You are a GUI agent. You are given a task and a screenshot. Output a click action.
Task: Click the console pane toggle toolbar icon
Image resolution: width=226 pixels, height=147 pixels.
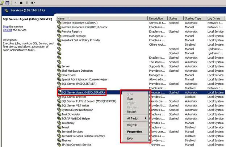click(x=8, y=2)
